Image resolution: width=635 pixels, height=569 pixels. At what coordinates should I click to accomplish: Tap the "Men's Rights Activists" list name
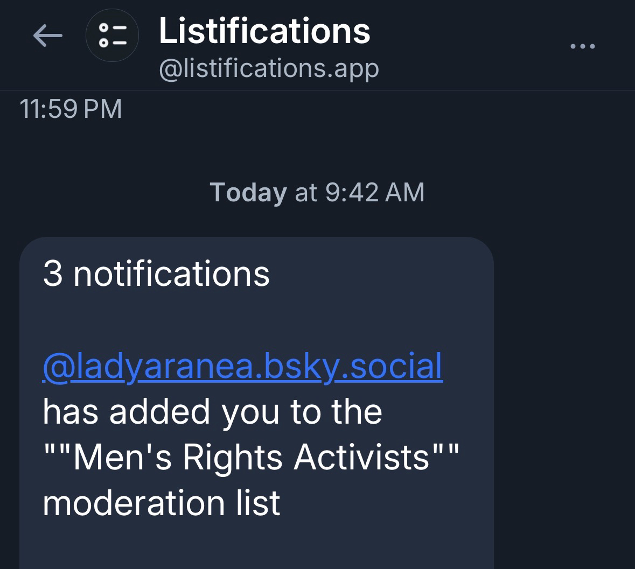pos(250,457)
